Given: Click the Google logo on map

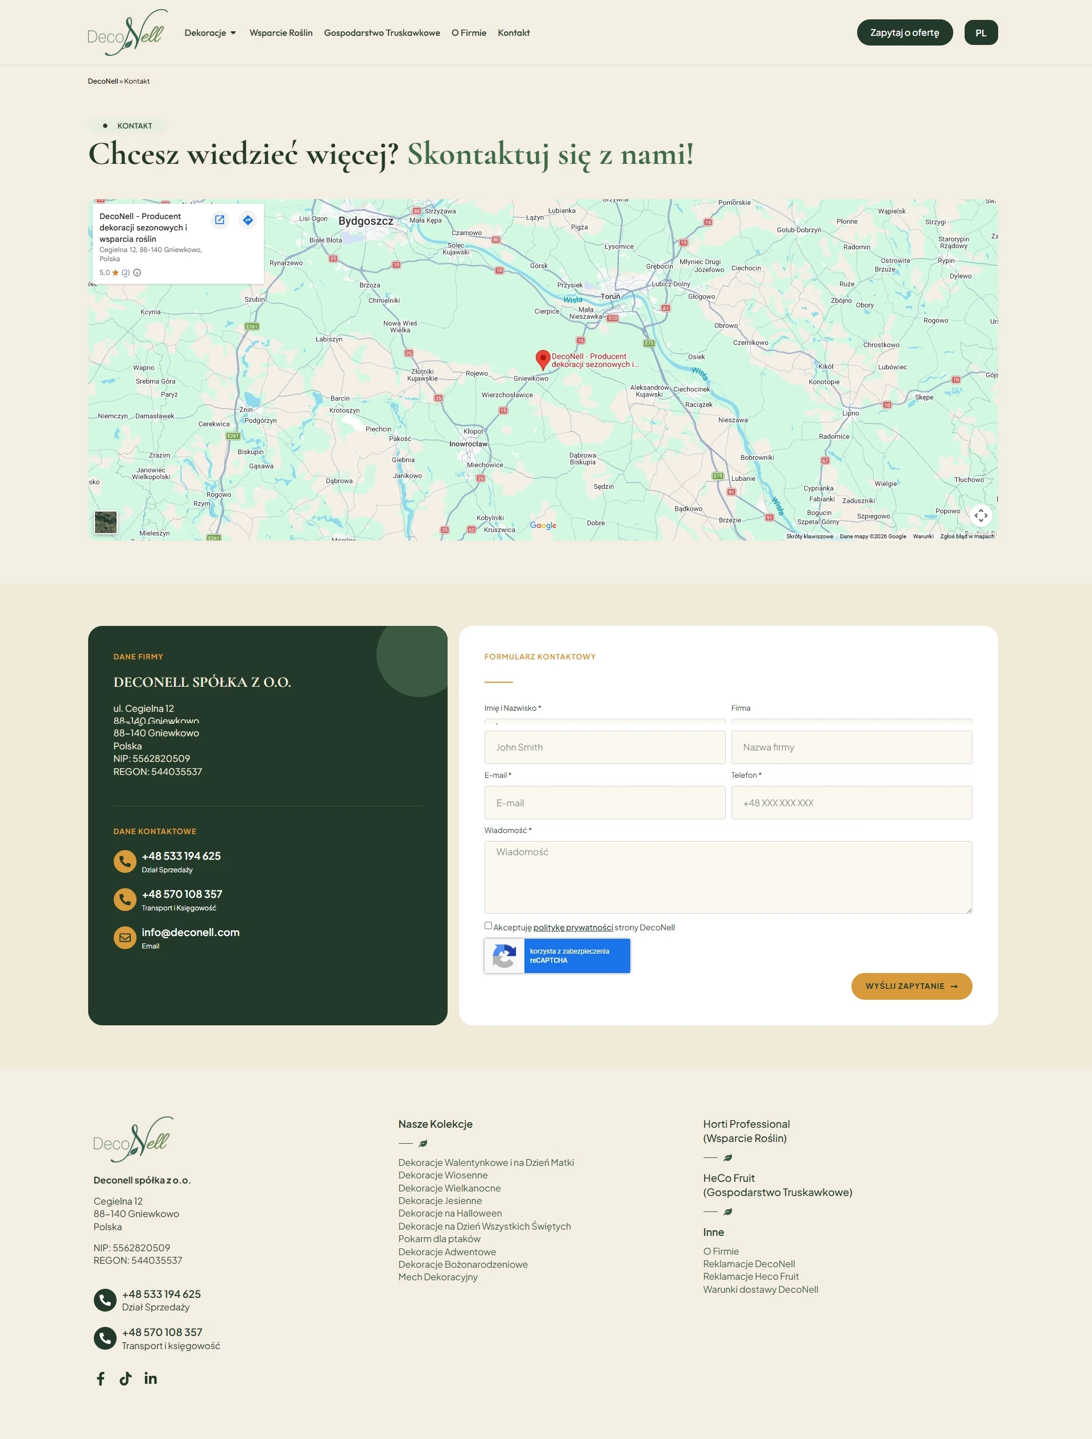Looking at the screenshot, I should 543,526.
